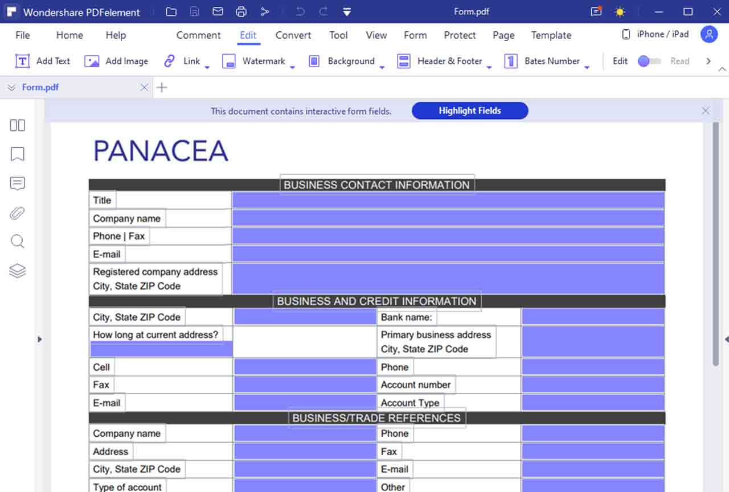Switch to the Form tab
The height and width of the screenshot is (492, 729).
coord(415,35)
